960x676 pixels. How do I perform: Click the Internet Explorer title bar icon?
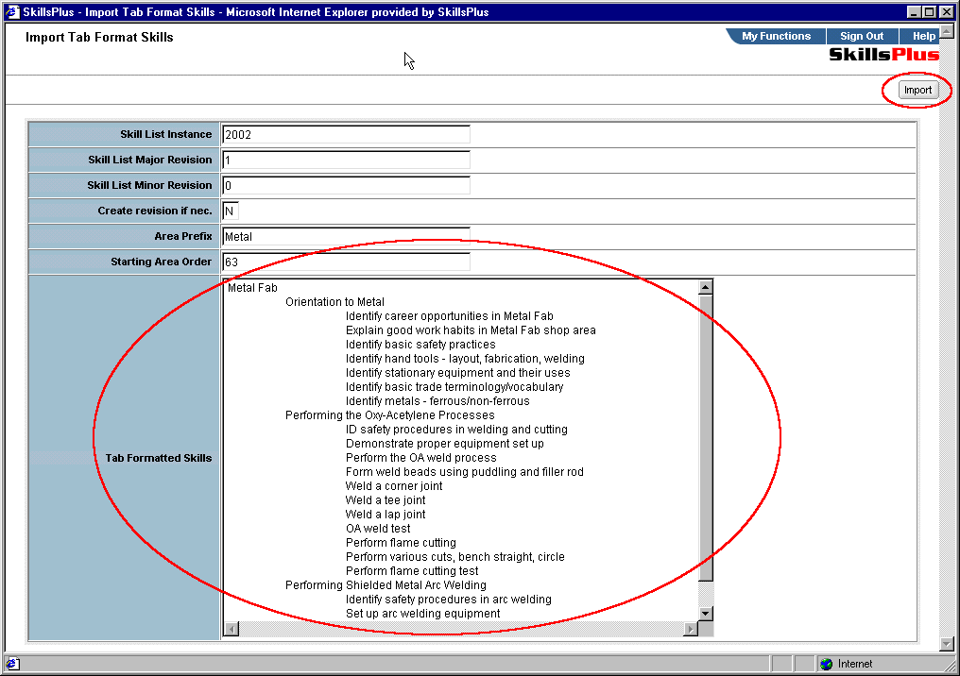click(12, 11)
